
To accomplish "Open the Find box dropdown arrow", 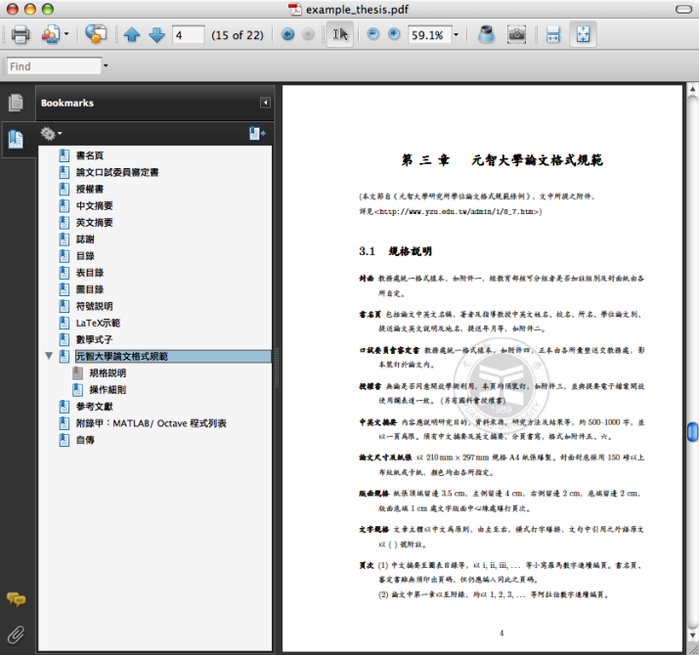I will coord(106,66).
